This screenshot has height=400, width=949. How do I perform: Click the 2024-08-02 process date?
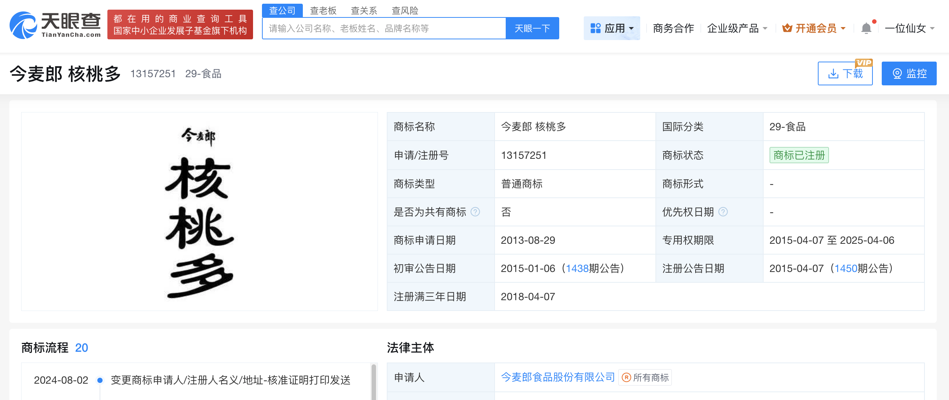click(61, 380)
